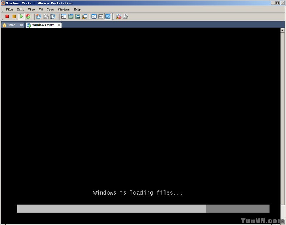This screenshot has width=286, height=225.
Task: Click the record activity icon
Action: pos(119,16)
